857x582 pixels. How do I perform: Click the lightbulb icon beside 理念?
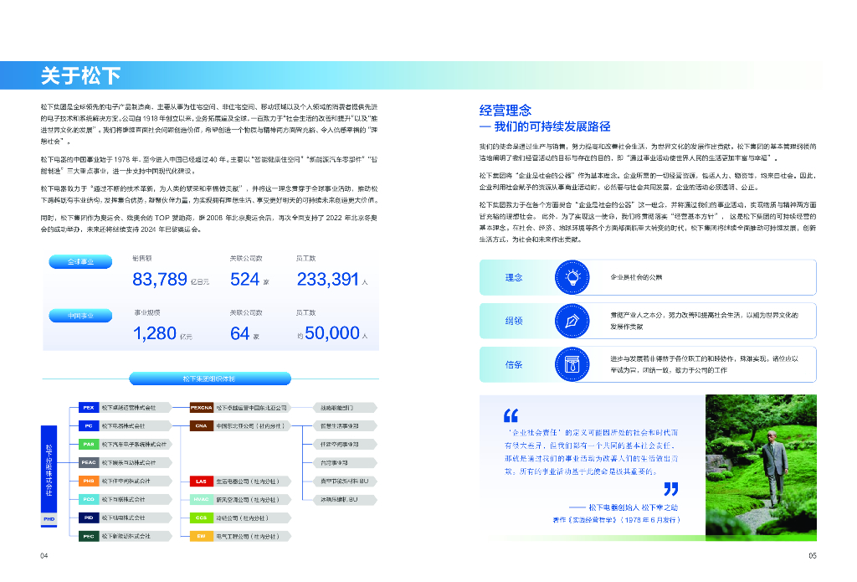coord(572,277)
